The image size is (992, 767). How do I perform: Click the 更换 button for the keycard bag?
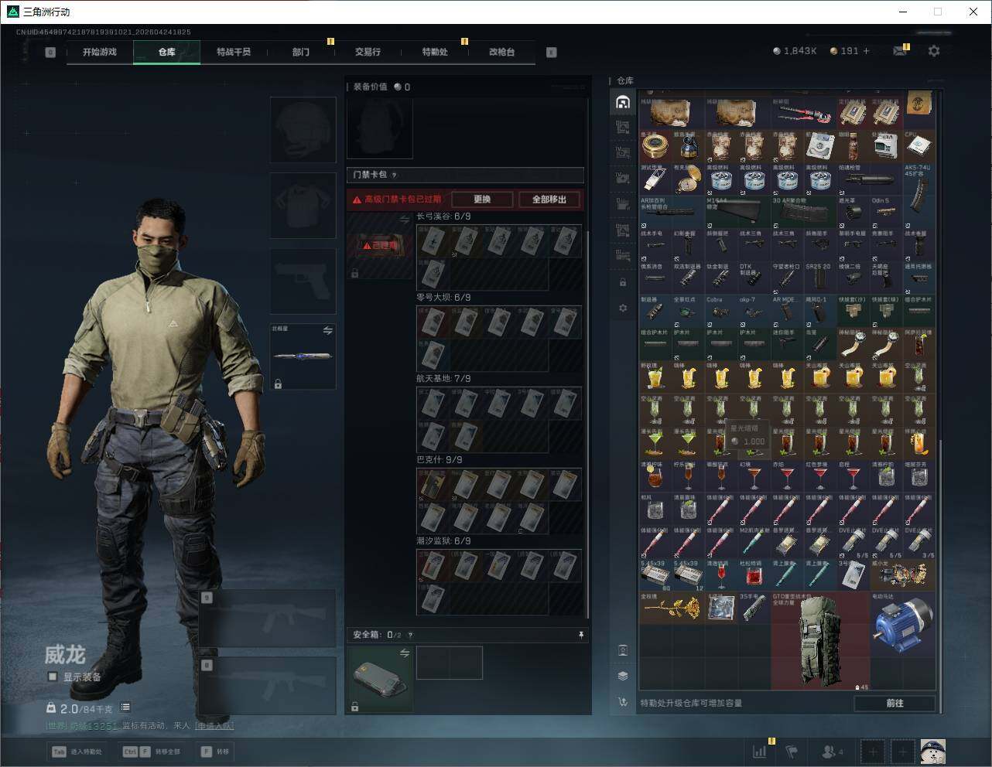point(482,199)
